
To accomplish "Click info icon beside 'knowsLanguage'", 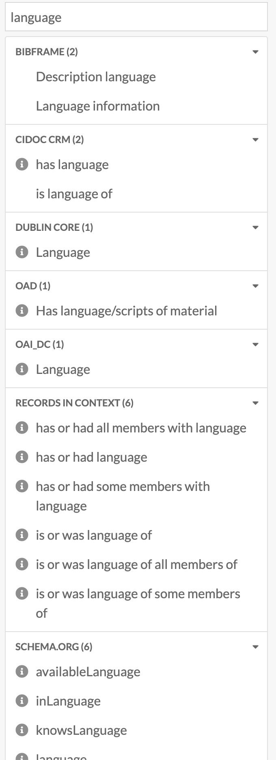I will point(22,730).
